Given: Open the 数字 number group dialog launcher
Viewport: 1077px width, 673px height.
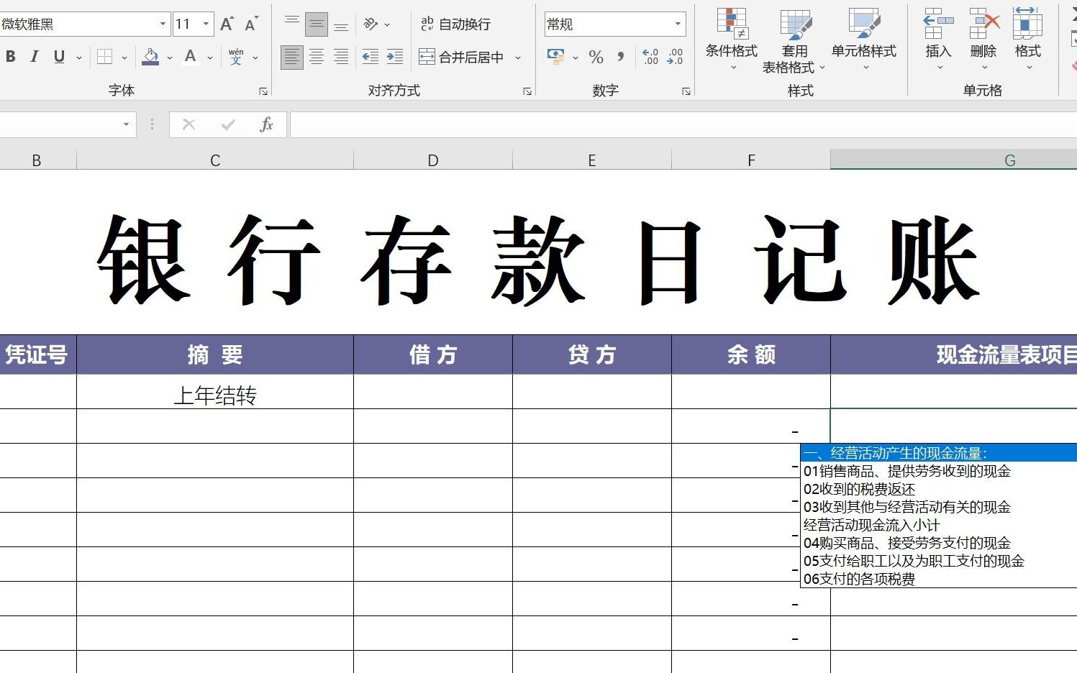Looking at the screenshot, I should click(x=686, y=91).
